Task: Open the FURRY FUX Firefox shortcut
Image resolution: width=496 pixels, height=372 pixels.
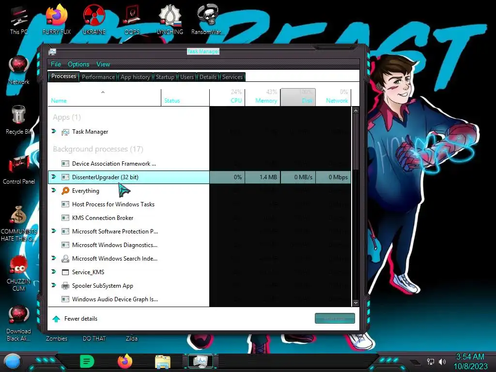Action: tap(57, 19)
